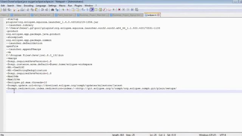The height and width of the screenshot is (136, 242).
Task: Click the '-showsplash' line
Action: tap(14, 37)
